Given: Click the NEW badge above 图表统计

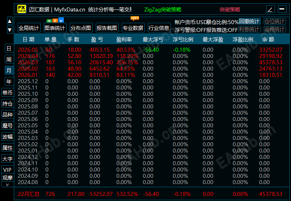Looking at the screenshot, I should click(55, 20).
